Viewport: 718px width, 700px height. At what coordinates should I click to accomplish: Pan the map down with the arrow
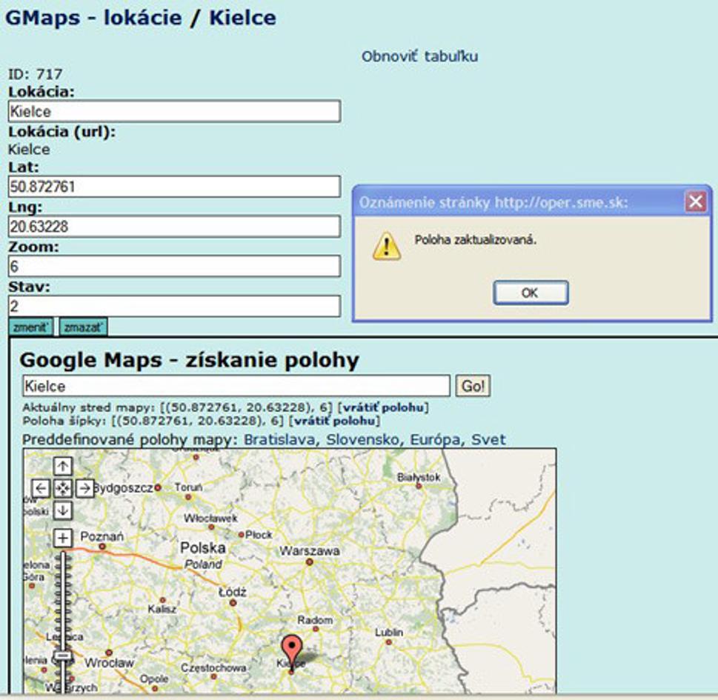[x=63, y=510]
